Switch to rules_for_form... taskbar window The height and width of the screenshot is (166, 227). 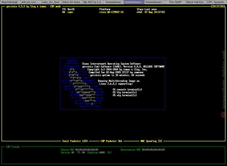tap(52, 2)
